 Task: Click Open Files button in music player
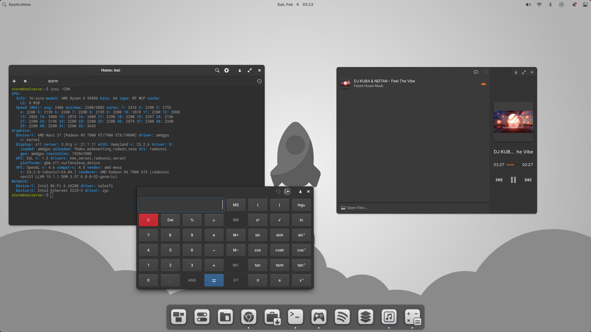354,208
